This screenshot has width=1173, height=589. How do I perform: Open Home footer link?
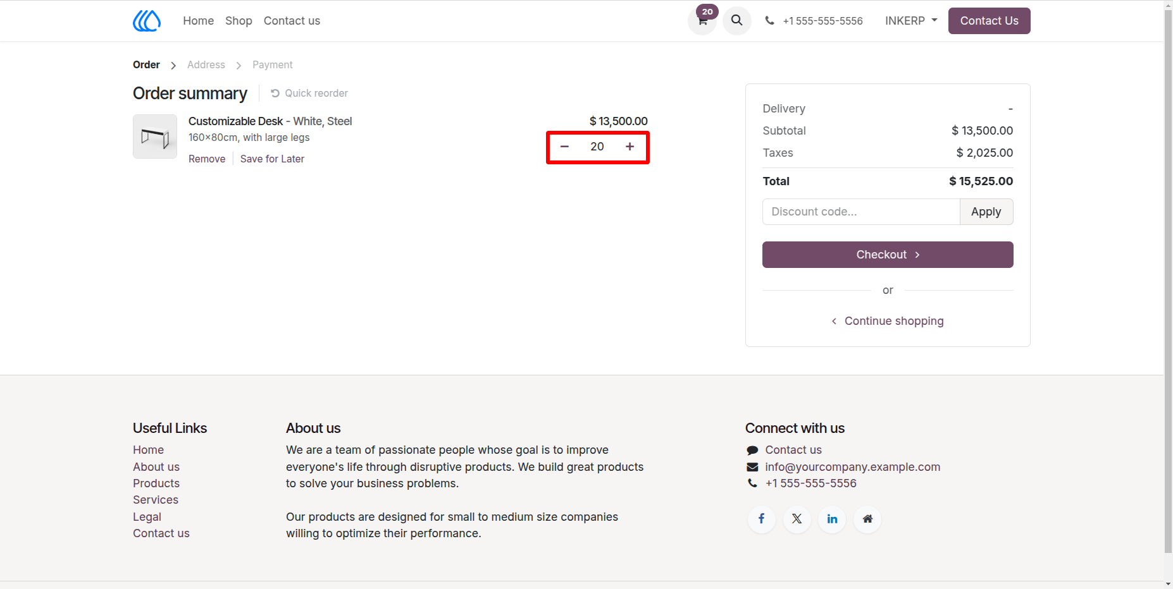(x=149, y=449)
